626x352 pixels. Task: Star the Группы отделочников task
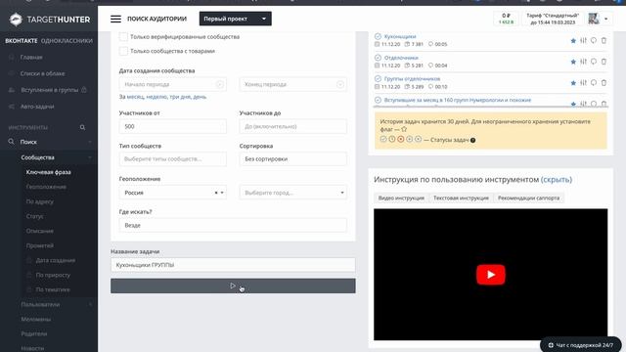tap(573, 82)
